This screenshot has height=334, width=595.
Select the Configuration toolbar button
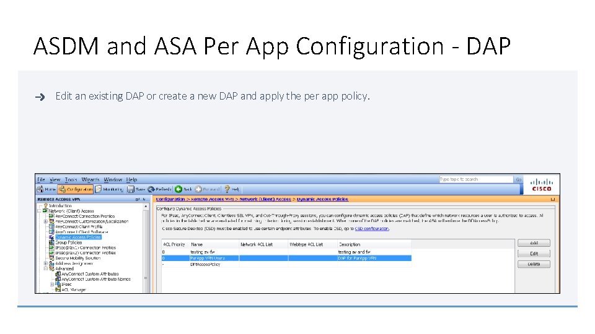[75, 189]
